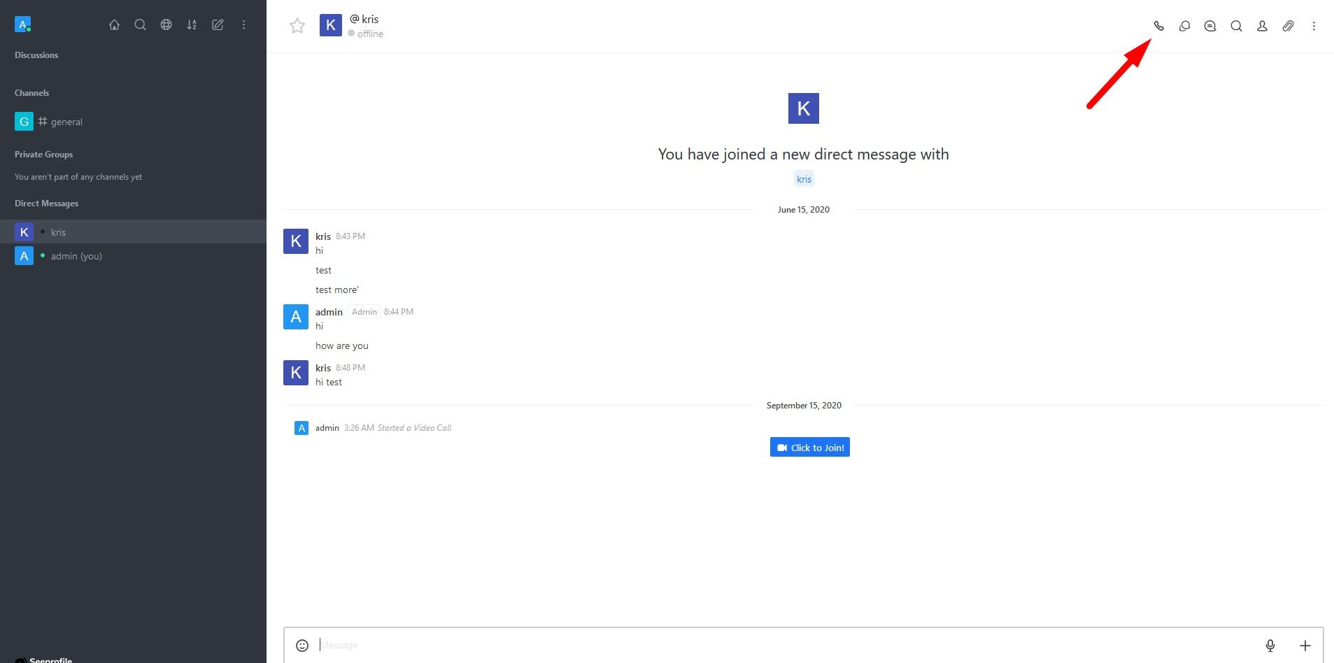Open the emoji picker in composer
This screenshot has height=663, width=1334.
point(302,646)
